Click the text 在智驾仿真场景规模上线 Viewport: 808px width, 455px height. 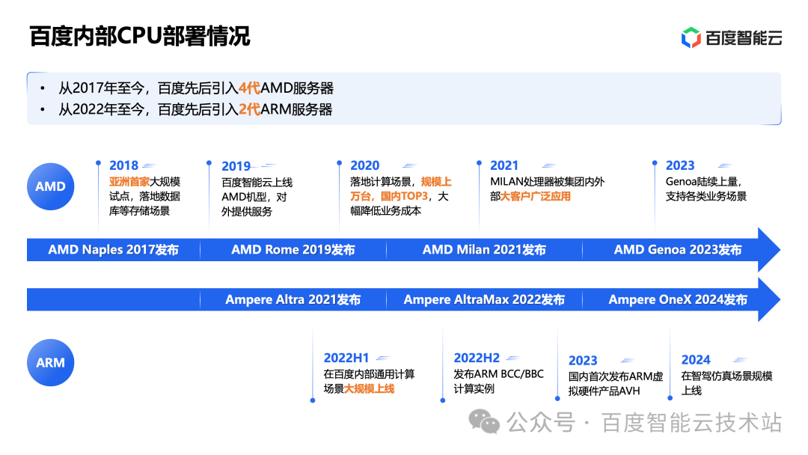tap(726, 383)
